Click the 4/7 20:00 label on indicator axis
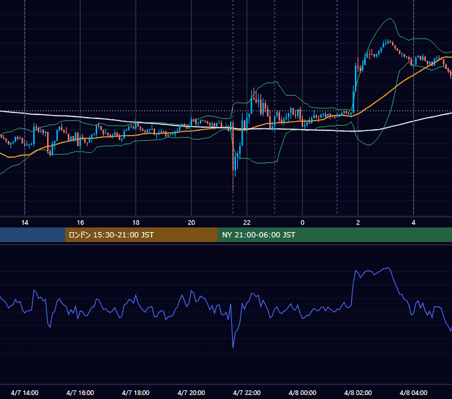The width and height of the screenshot is (452, 399). point(191,392)
